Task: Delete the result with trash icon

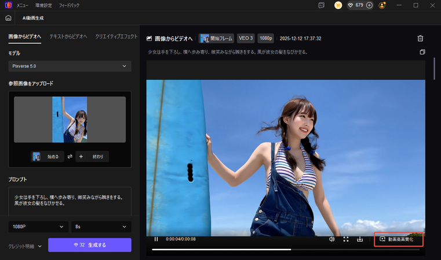Action: 420,39
